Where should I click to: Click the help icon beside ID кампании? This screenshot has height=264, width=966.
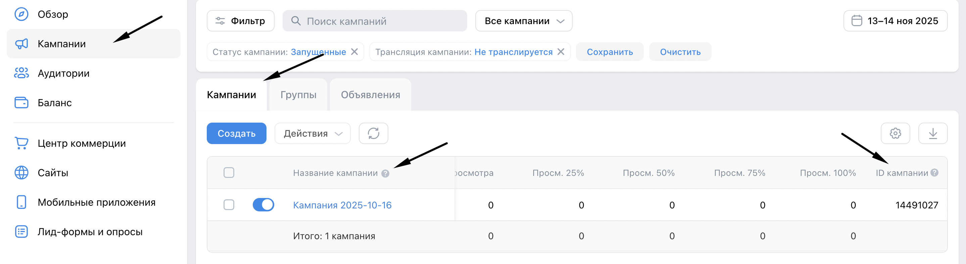934,173
